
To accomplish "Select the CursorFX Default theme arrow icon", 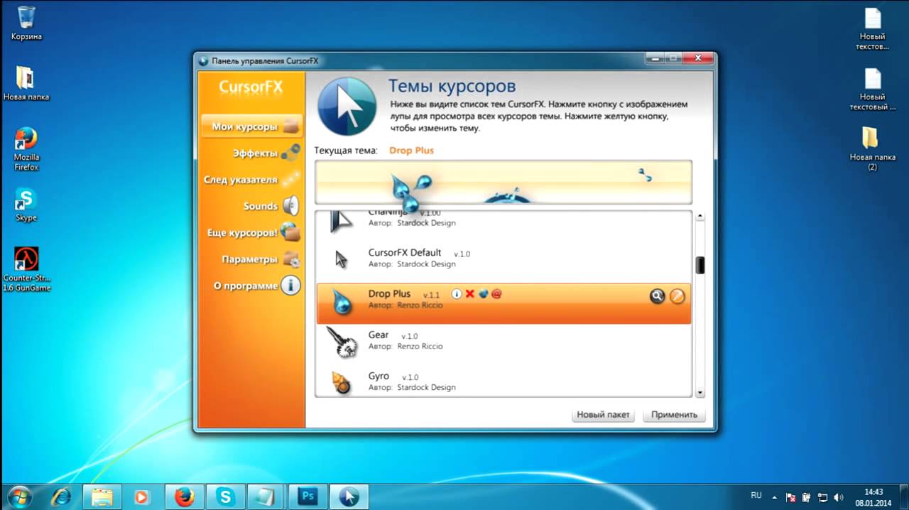I will tap(342, 259).
